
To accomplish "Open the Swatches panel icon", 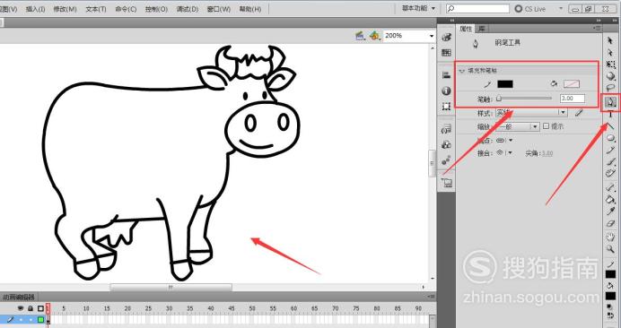I will (446, 53).
